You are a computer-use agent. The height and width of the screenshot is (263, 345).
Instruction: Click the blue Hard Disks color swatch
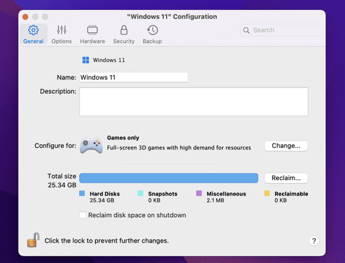click(x=82, y=194)
